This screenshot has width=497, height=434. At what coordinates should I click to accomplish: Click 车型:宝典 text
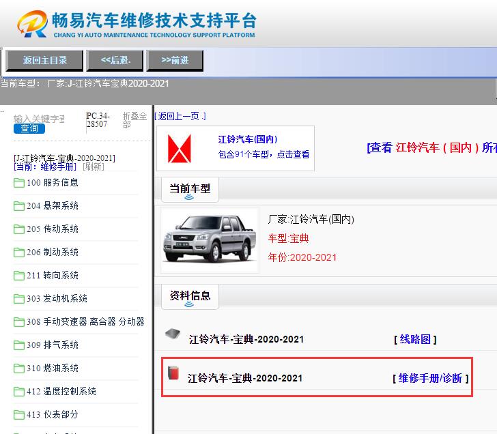tap(288, 239)
